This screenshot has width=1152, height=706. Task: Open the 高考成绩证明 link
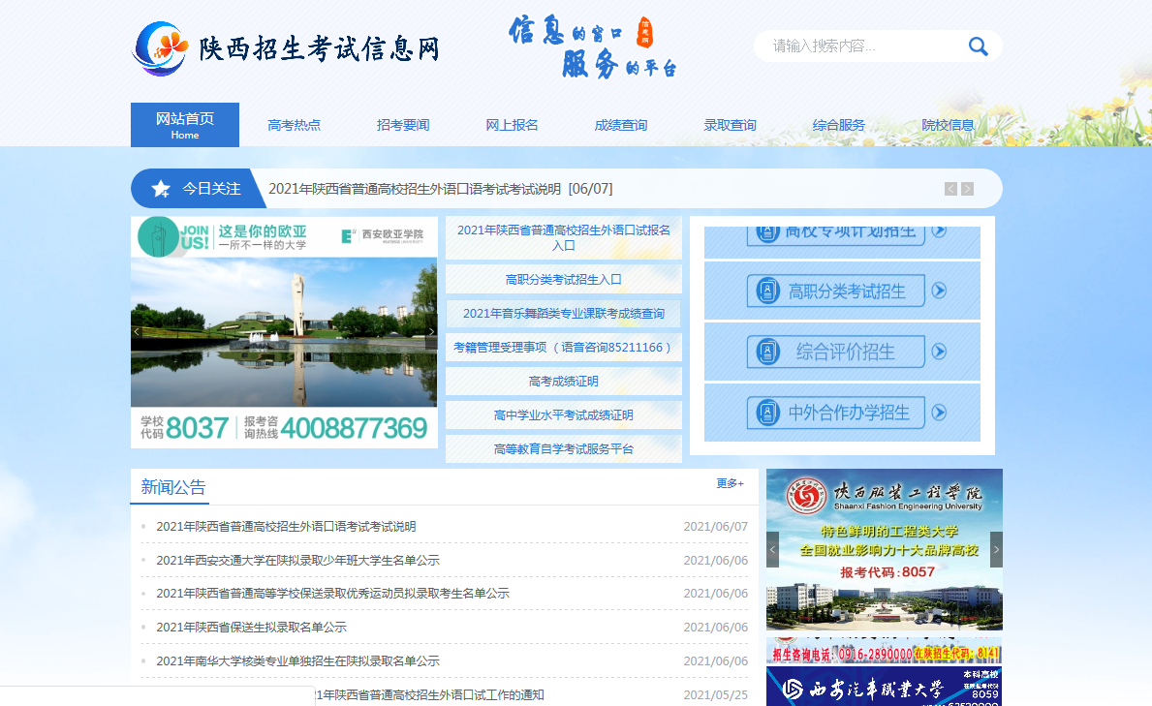(x=563, y=381)
